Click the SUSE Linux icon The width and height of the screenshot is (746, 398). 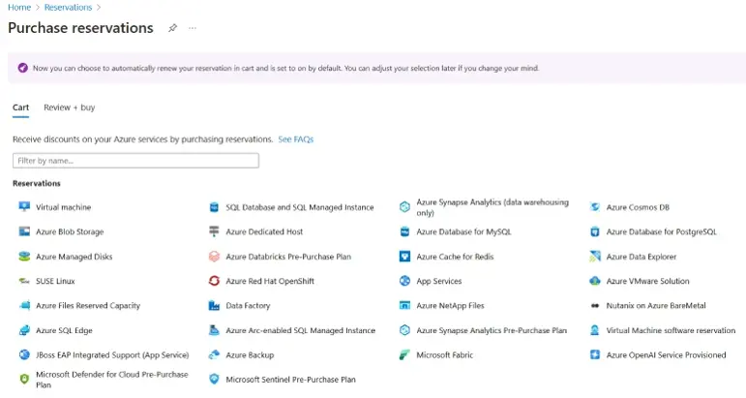pyautogui.click(x=24, y=281)
